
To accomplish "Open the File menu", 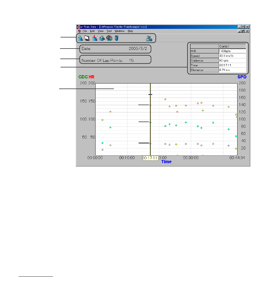I will [85, 31].
